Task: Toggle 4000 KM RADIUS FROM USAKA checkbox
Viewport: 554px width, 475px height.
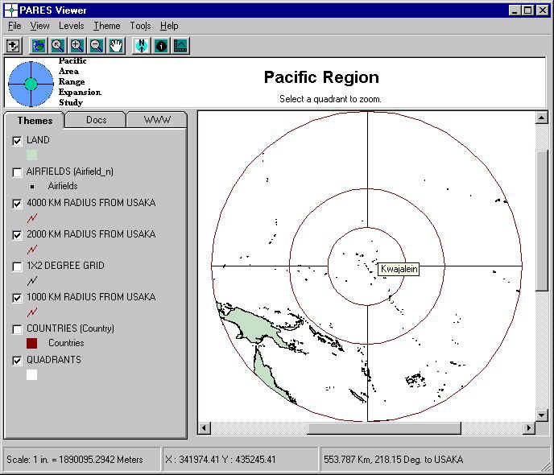Action: (x=17, y=204)
